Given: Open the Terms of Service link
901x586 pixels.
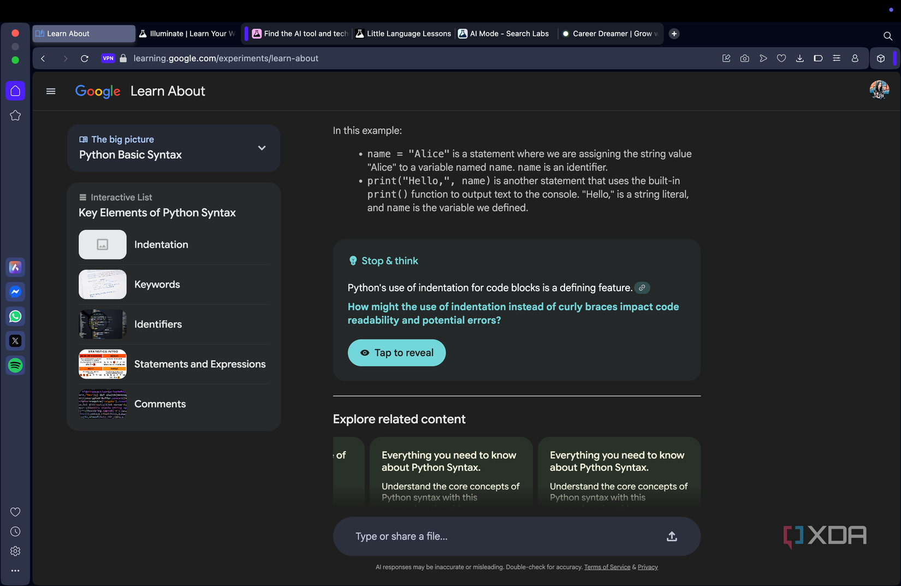Looking at the screenshot, I should (x=607, y=567).
